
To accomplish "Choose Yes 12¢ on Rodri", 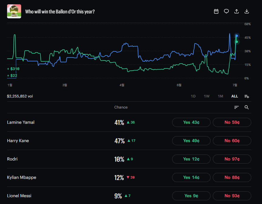I will coord(191,159).
